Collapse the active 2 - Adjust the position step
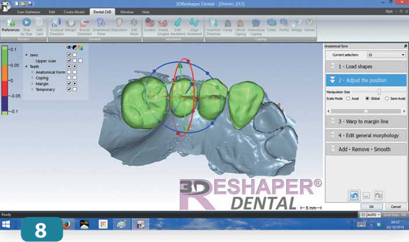Screen dimensions: 409x242 pyautogui.click(x=366, y=80)
